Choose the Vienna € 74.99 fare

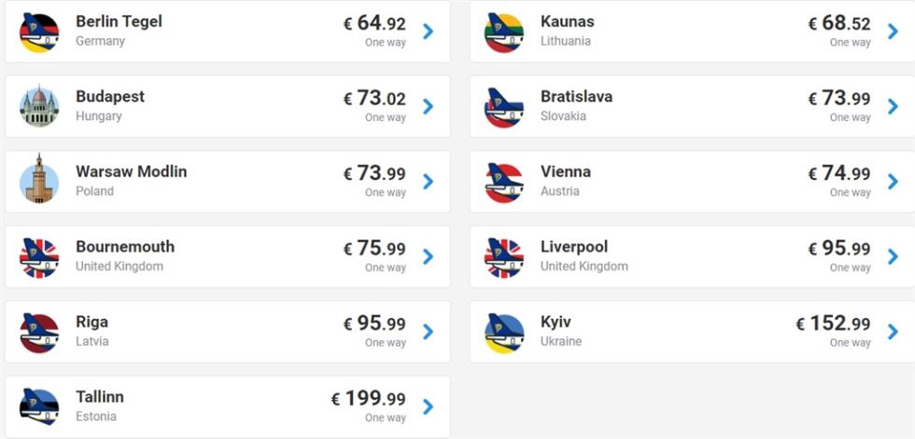click(839, 173)
